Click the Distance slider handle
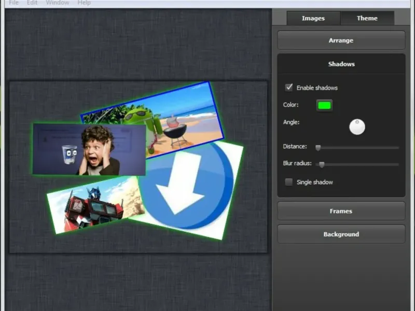This screenshot has width=415, height=311. [x=318, y=148]
